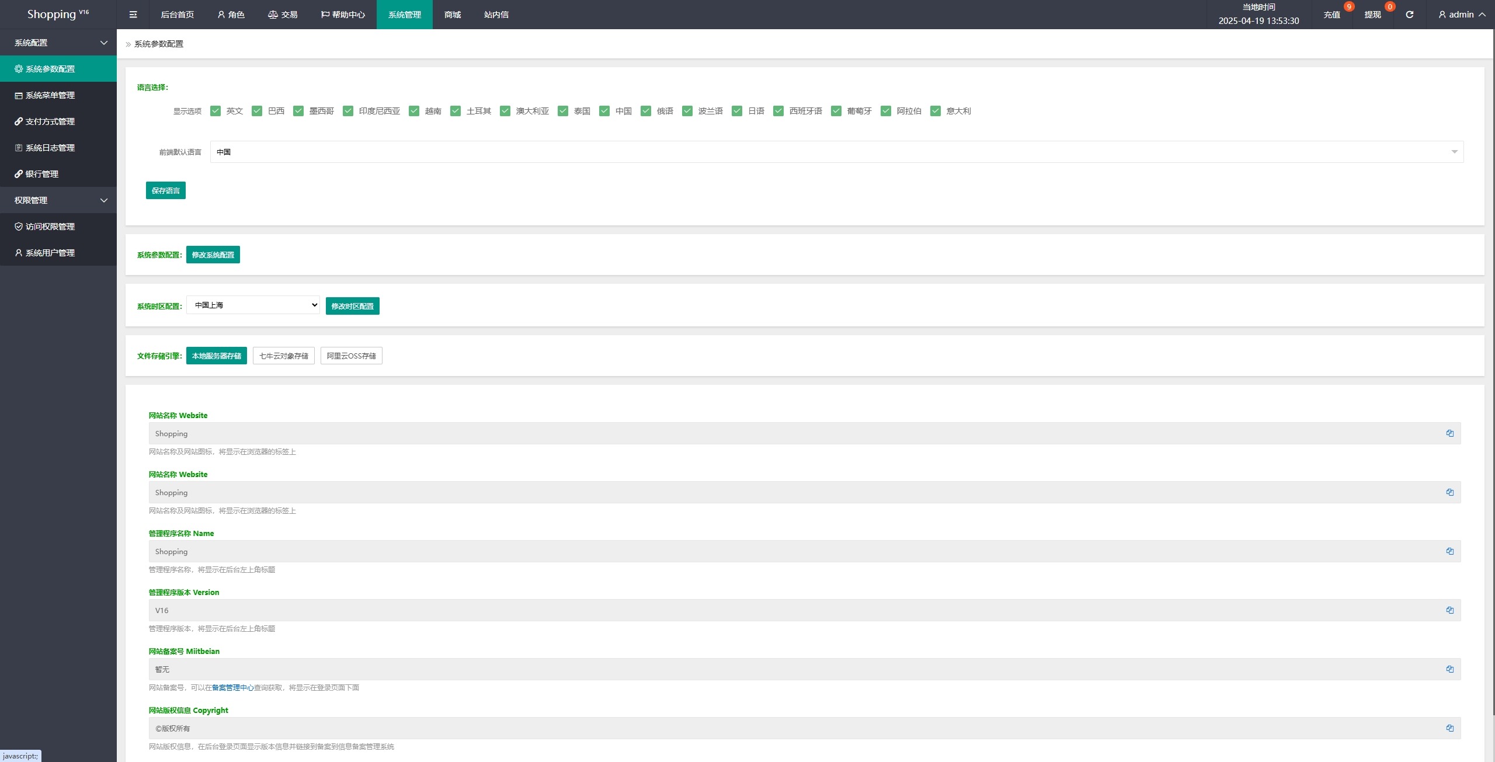
Task: Select 七牛云对象存储 storage engine
Action: 284,356
